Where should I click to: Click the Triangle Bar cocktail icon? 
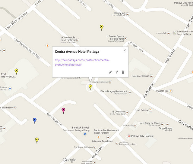[171, 91]
